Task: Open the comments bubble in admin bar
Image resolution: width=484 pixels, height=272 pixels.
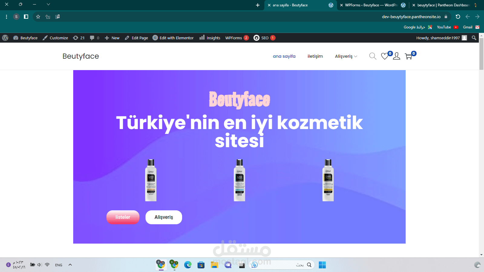Action: click(94, 38)
